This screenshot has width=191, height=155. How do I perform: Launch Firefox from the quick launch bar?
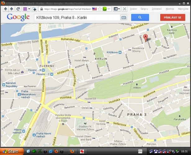56,151
